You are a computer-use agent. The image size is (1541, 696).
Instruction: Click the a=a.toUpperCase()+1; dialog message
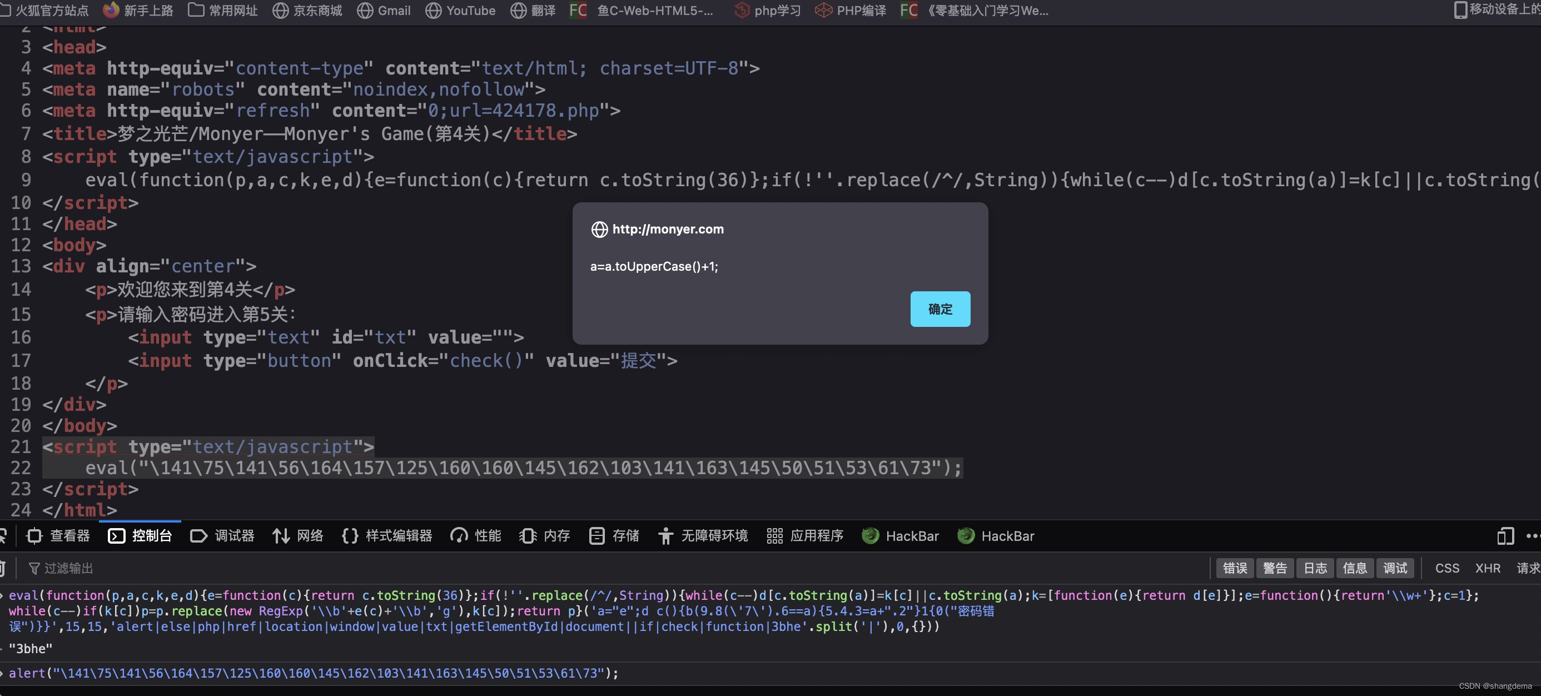click(654, 267)
